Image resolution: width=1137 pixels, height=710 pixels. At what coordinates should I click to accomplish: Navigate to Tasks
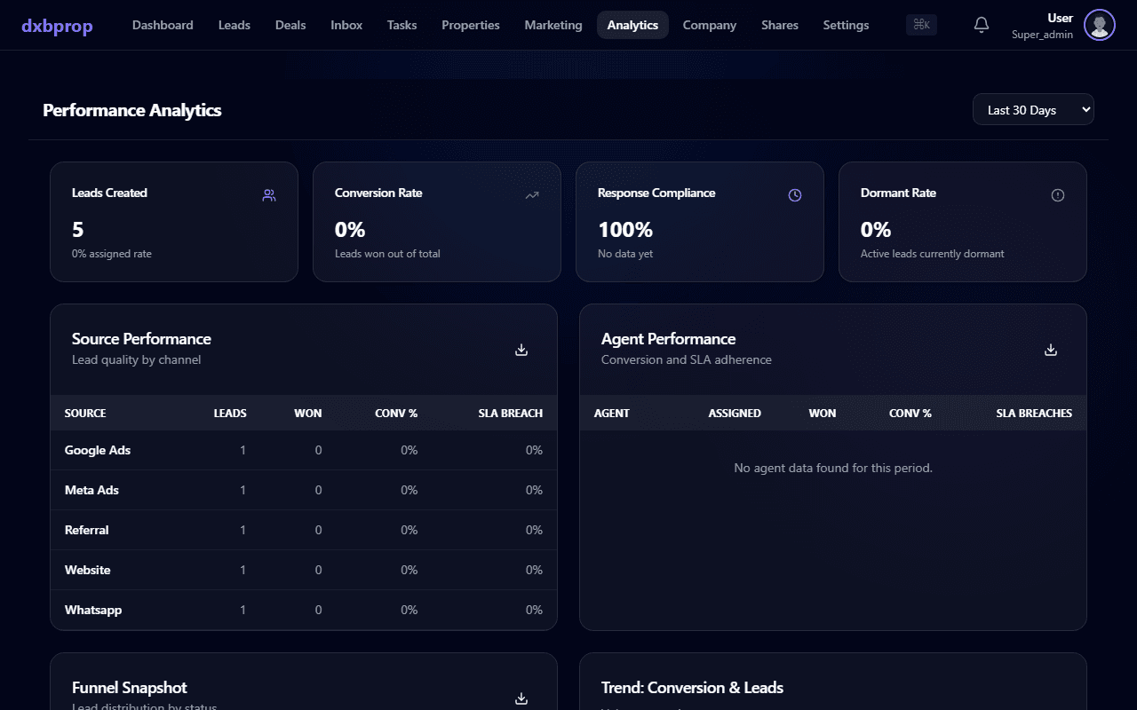402,25
